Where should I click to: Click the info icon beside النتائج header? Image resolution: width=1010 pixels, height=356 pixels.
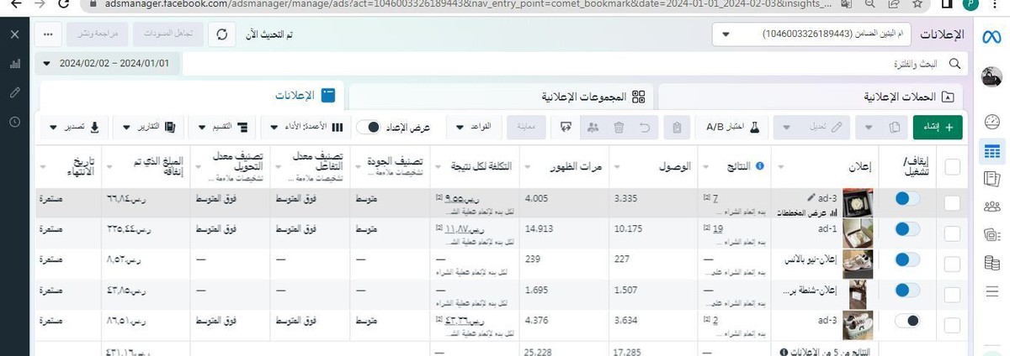(760, 165)
